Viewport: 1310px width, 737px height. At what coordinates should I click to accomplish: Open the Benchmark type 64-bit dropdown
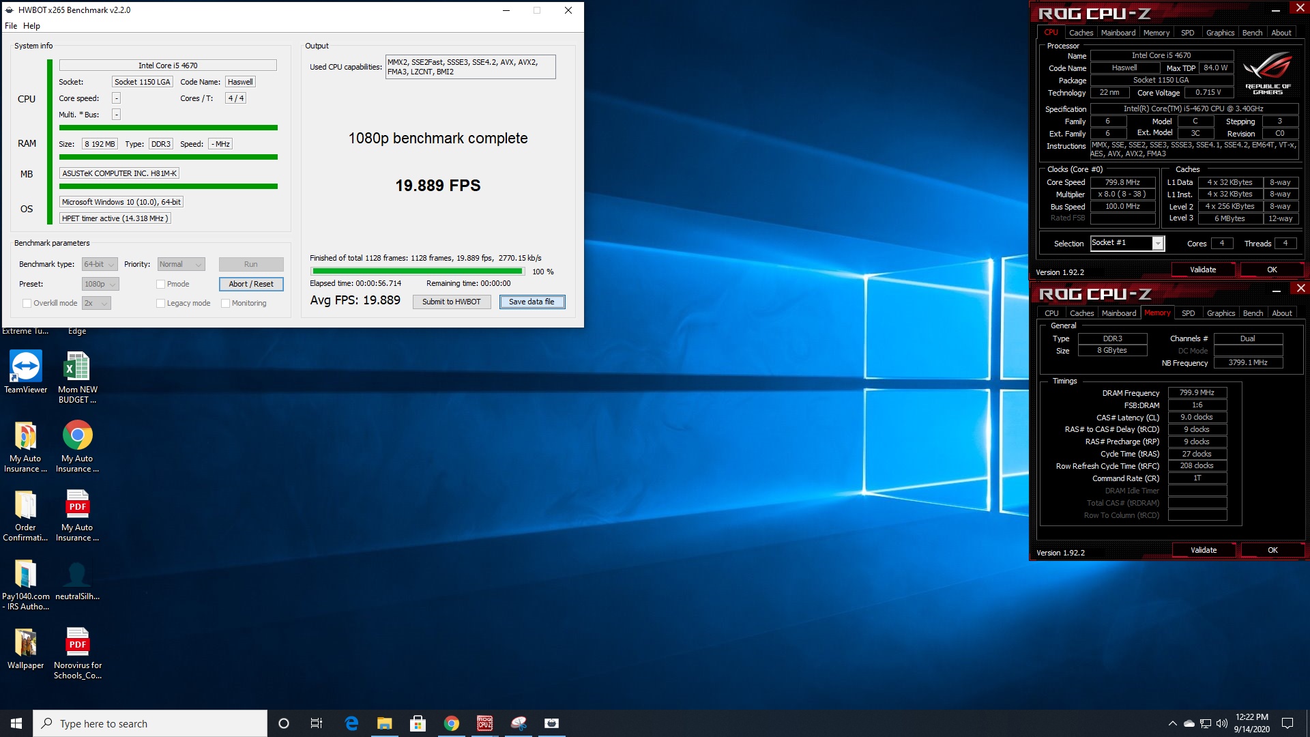pos(100,264)
